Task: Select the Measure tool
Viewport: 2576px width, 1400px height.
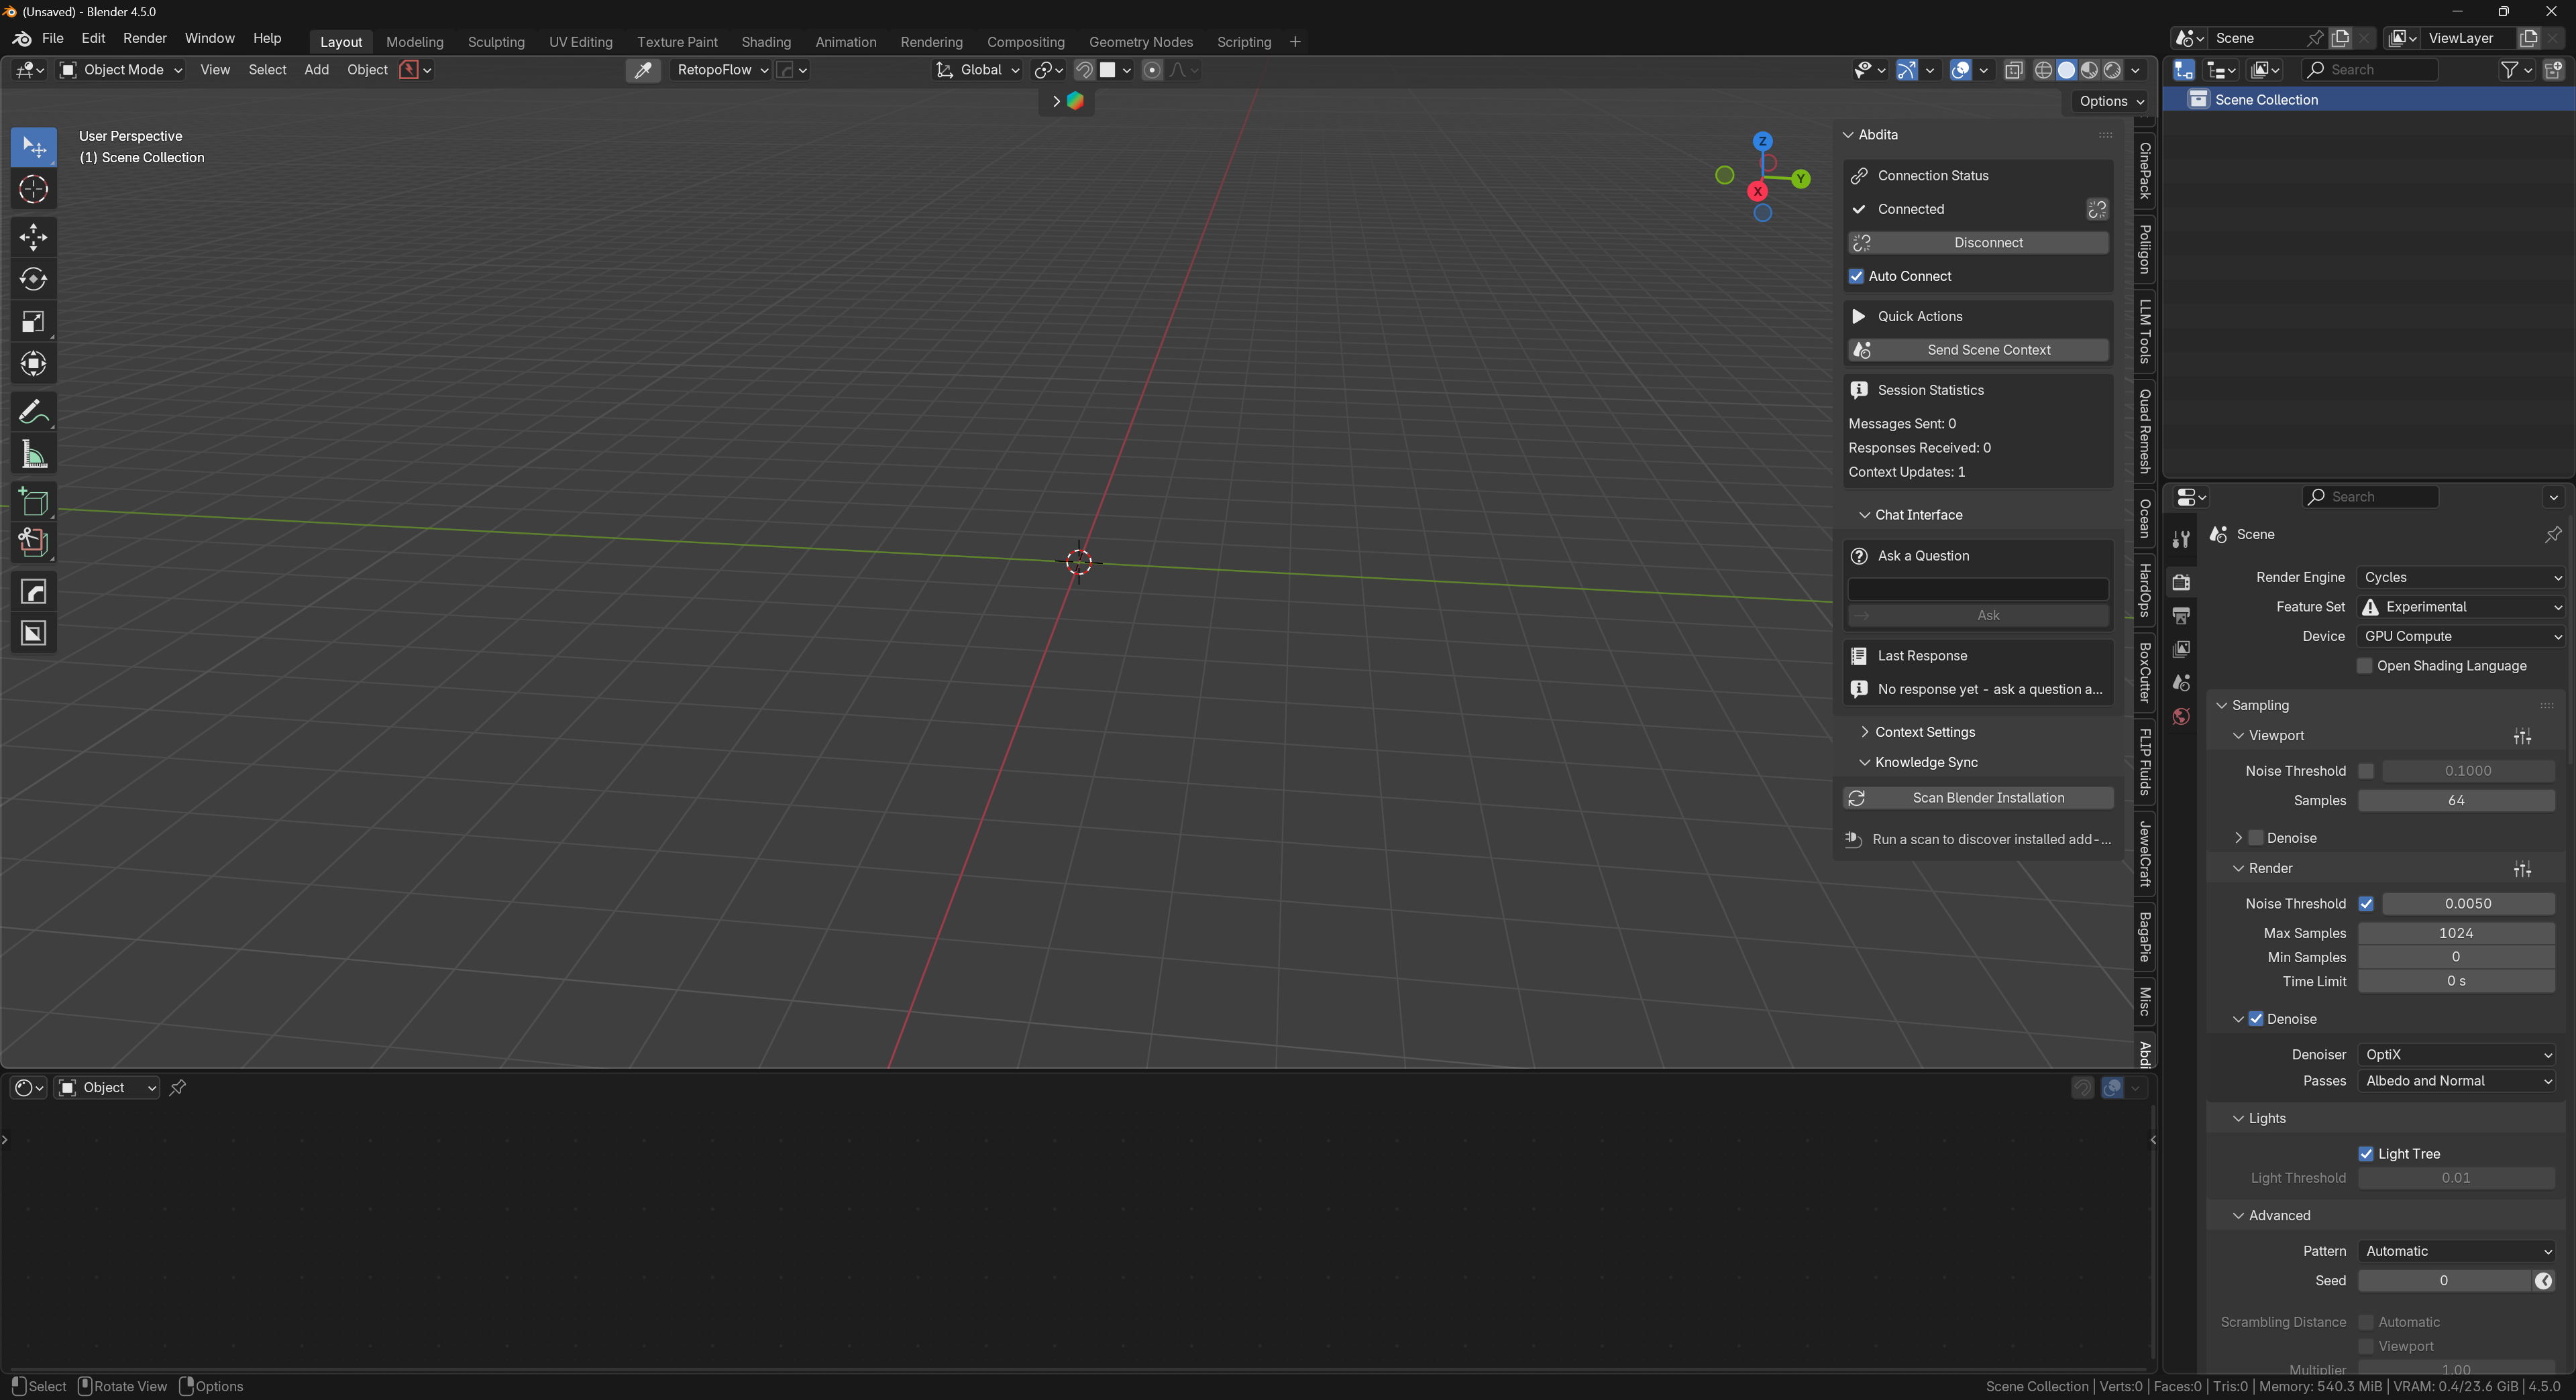Action: [33, 456]
